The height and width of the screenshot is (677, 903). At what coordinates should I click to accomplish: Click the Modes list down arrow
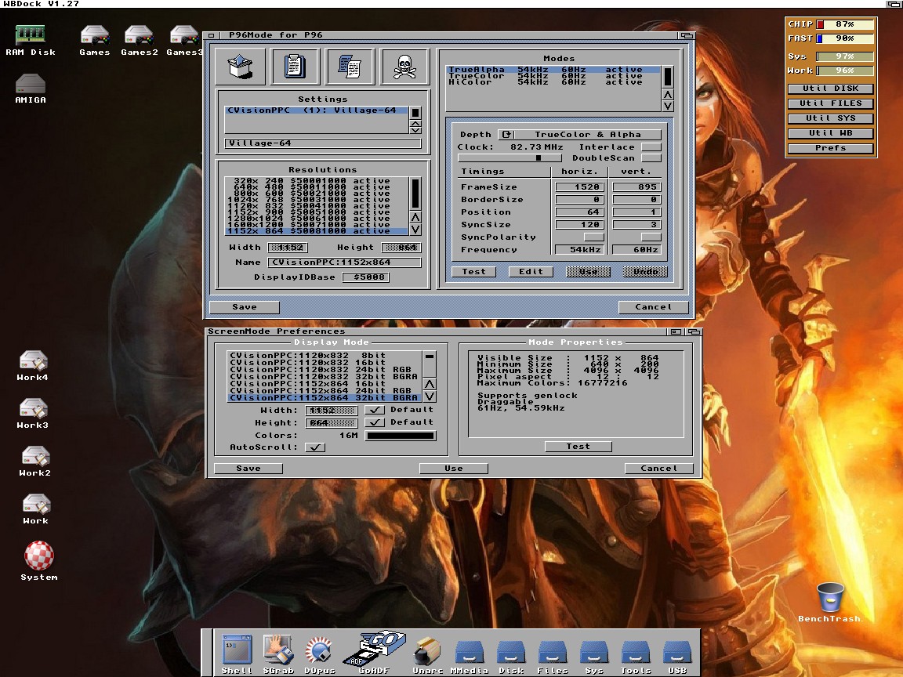[x=668, y=106]
